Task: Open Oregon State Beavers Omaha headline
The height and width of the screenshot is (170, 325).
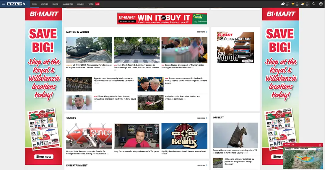Action: 86,152
